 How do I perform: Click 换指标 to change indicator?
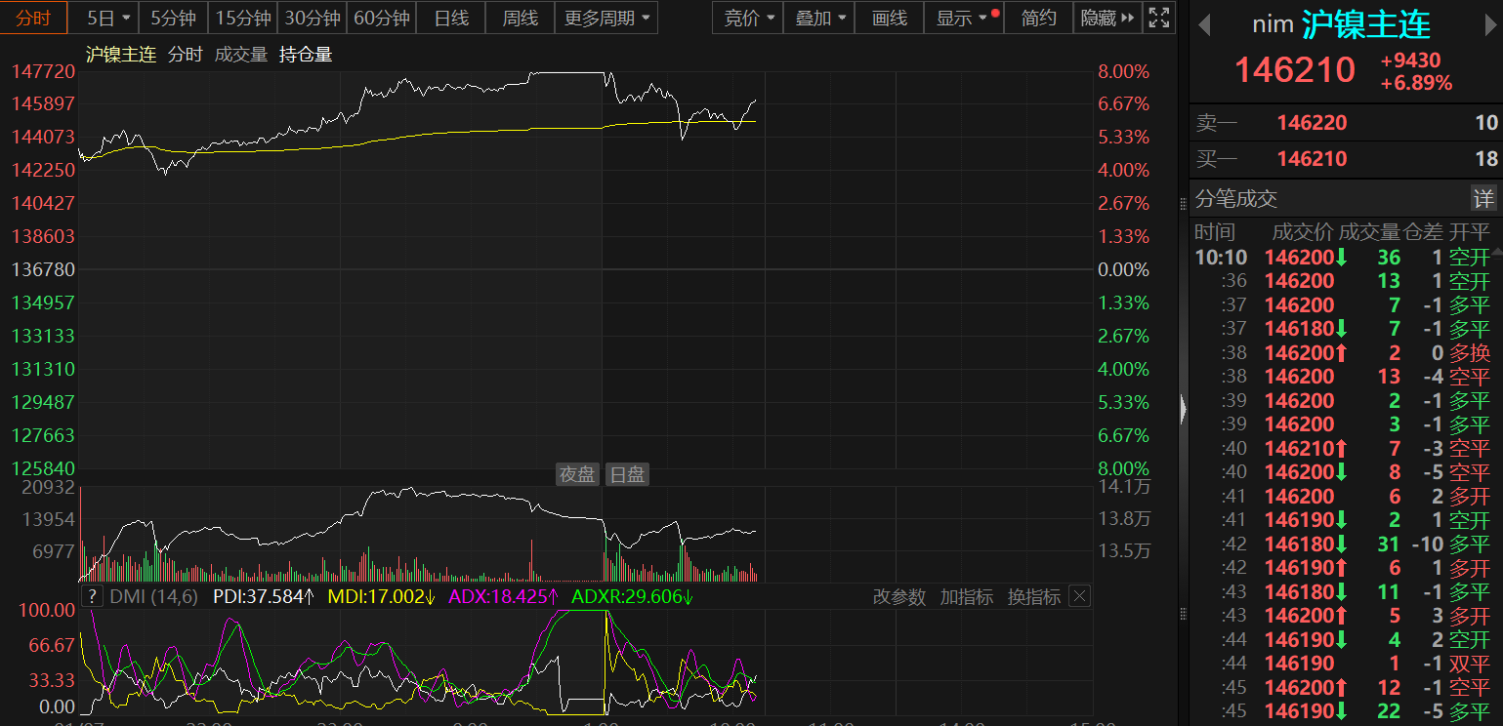click(1033, 597)
